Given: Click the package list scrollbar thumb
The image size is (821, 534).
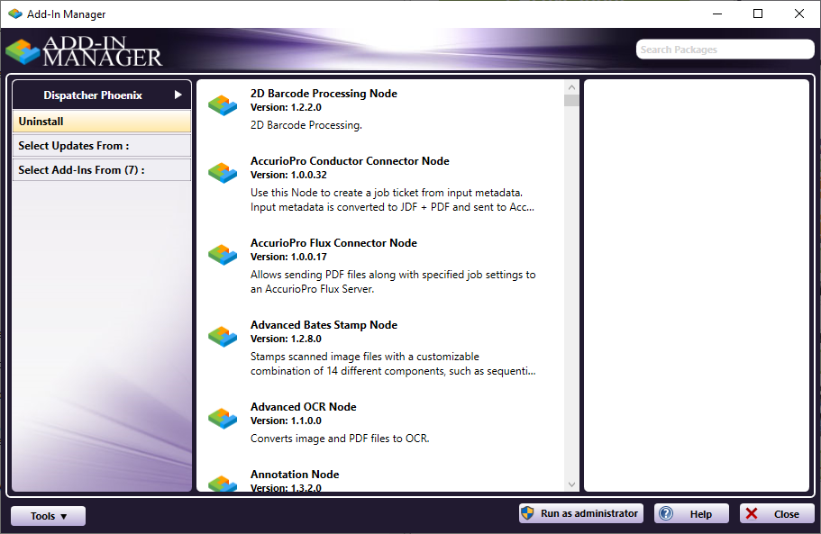Looking at the screenshot, I should (571, 101).
